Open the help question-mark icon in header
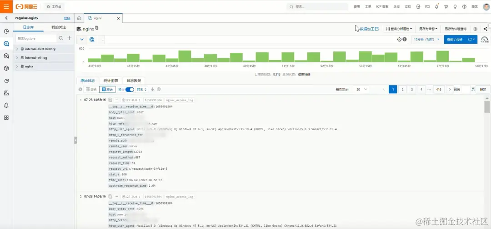491x229 pixels. (x=464, y=6)
